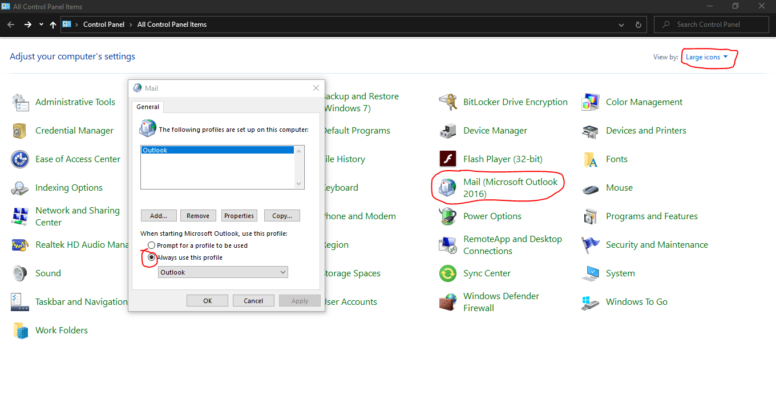The height and width of the screenshot is (415, 776).
Task: Confirm with the OK button
Action: 207,301
